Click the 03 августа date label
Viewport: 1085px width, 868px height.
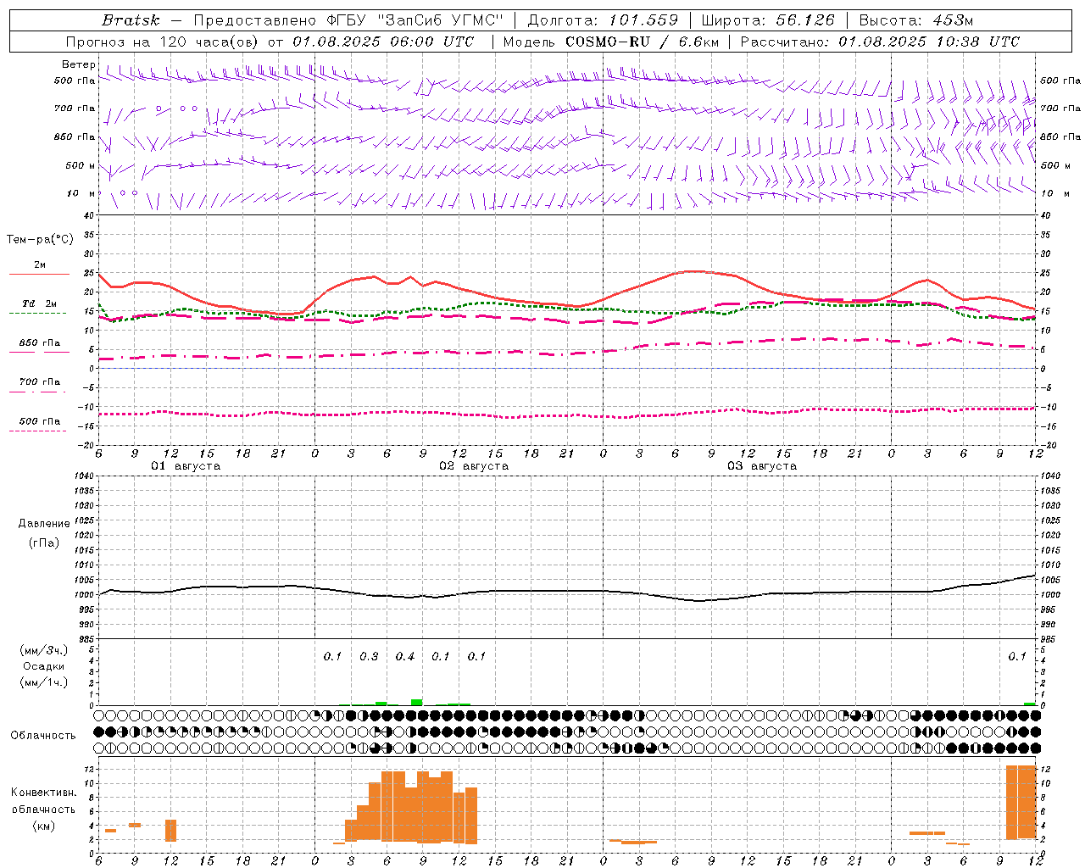pos(762,466)
